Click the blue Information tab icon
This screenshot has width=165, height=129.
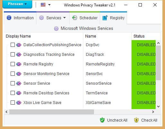(9, 18)
